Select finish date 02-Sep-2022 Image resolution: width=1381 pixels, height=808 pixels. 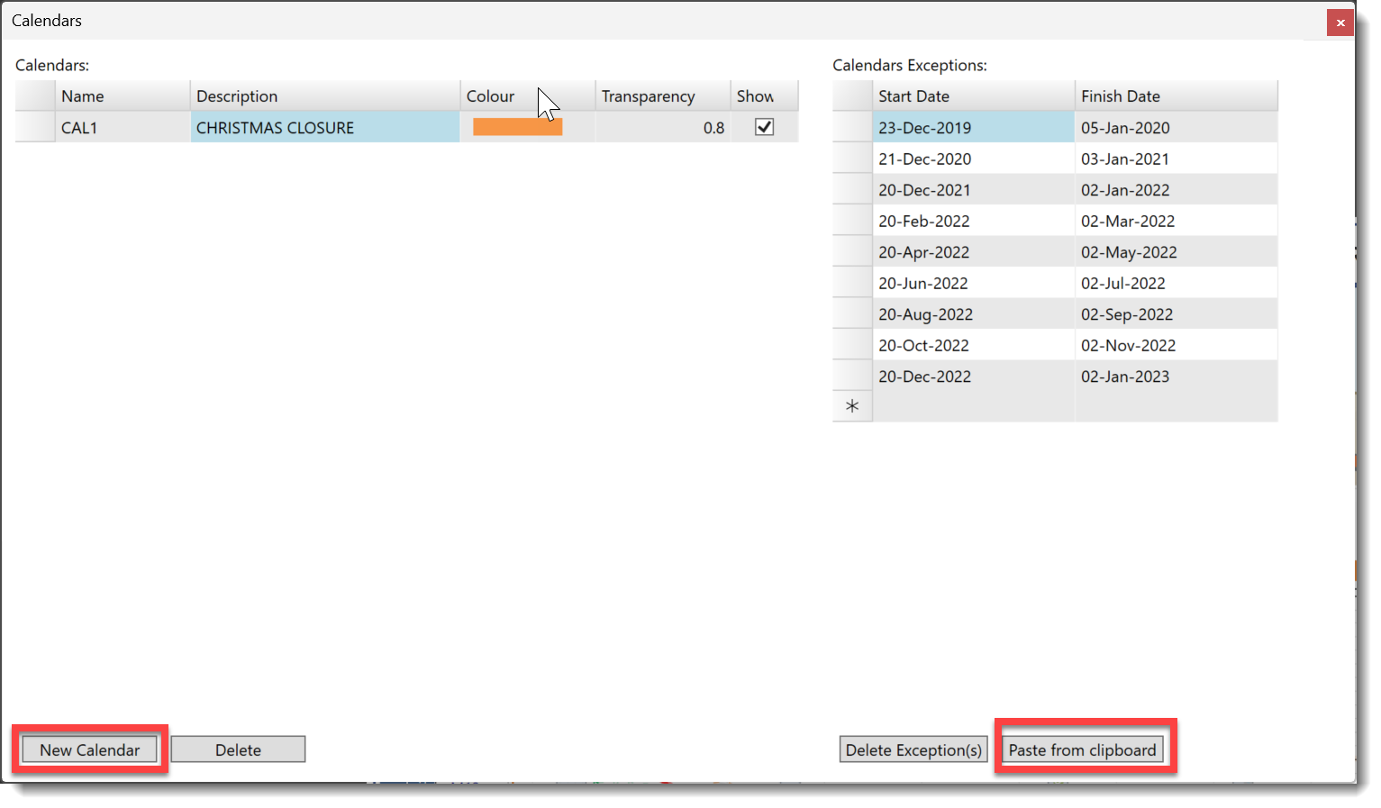(x=1177, y=313)
